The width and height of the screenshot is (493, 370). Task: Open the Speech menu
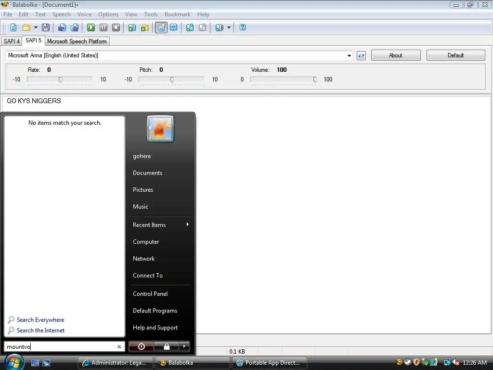(61, 14)
